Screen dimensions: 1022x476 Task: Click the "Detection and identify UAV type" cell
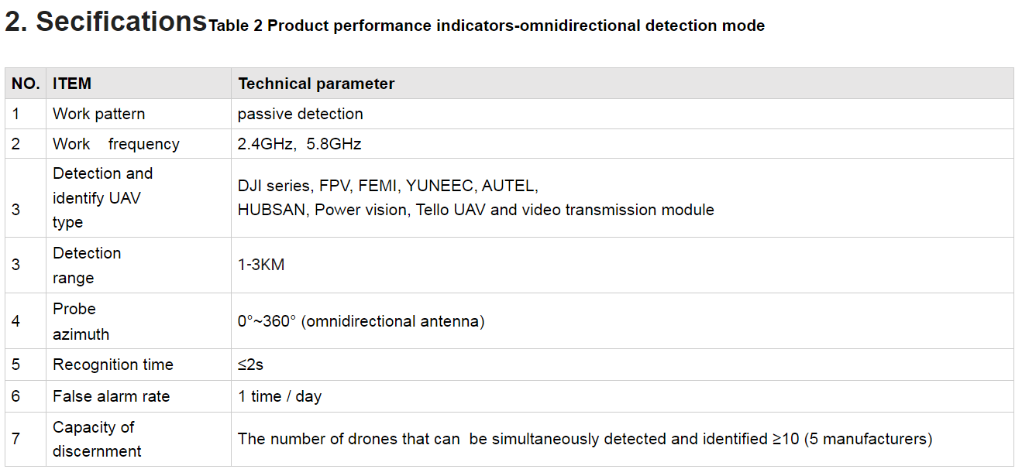pyautogui.click(x=102, y=197)
